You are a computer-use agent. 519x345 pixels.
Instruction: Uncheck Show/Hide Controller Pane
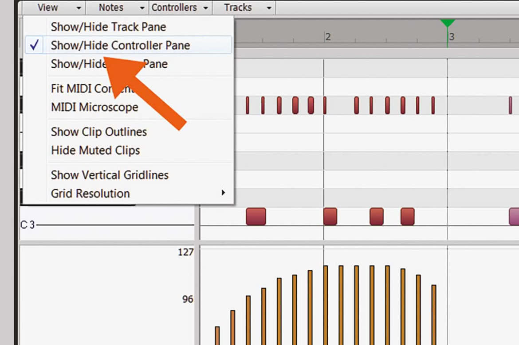pyautogui.click(x=129, y=45)
